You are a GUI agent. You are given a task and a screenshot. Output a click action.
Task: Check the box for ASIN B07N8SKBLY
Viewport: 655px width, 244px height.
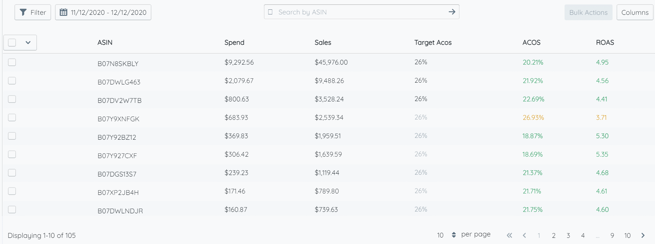(12, 62)
